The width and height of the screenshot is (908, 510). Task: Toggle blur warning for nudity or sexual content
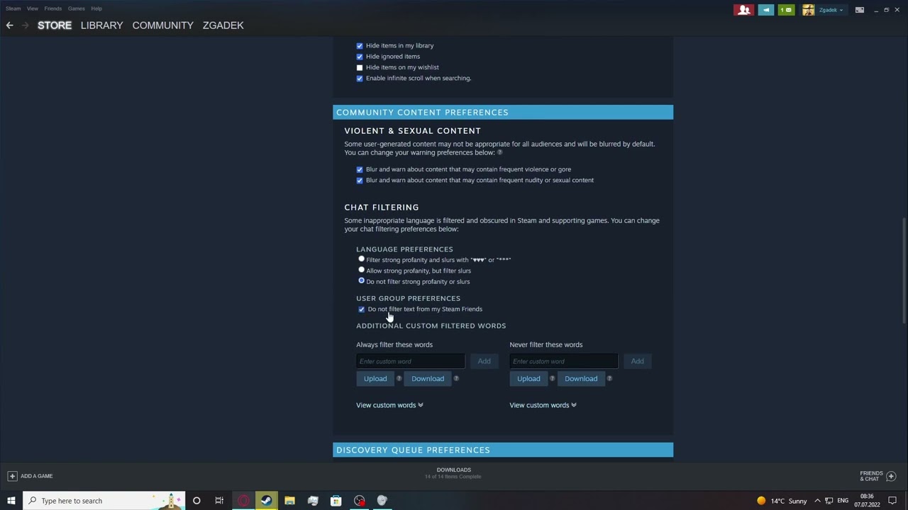click(360, 181)
